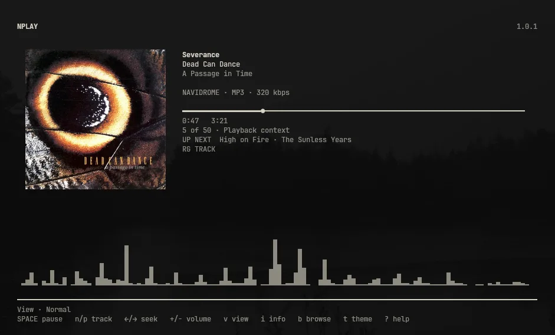555x335 pixels.
Task: Click the i info hint
Action: pos(273,319)
